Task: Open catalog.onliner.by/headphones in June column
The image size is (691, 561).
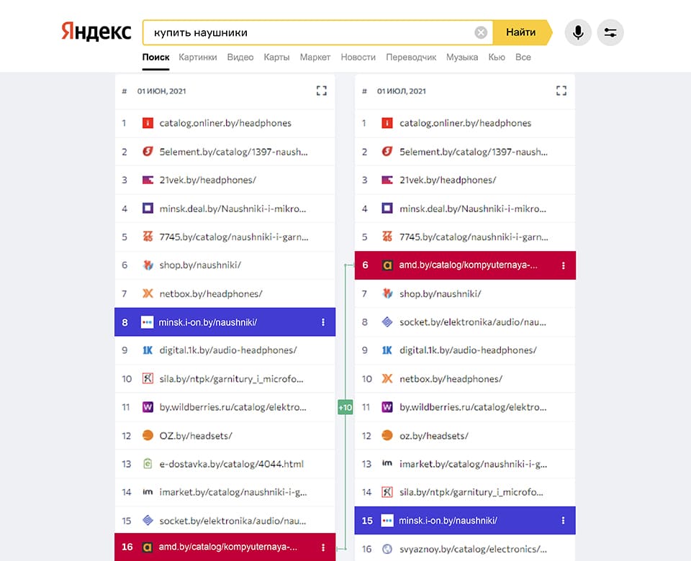Action: click(225, 123)
